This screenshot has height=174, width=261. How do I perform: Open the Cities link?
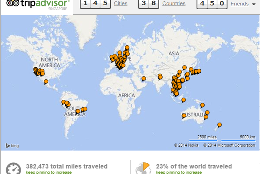(121, 4)
